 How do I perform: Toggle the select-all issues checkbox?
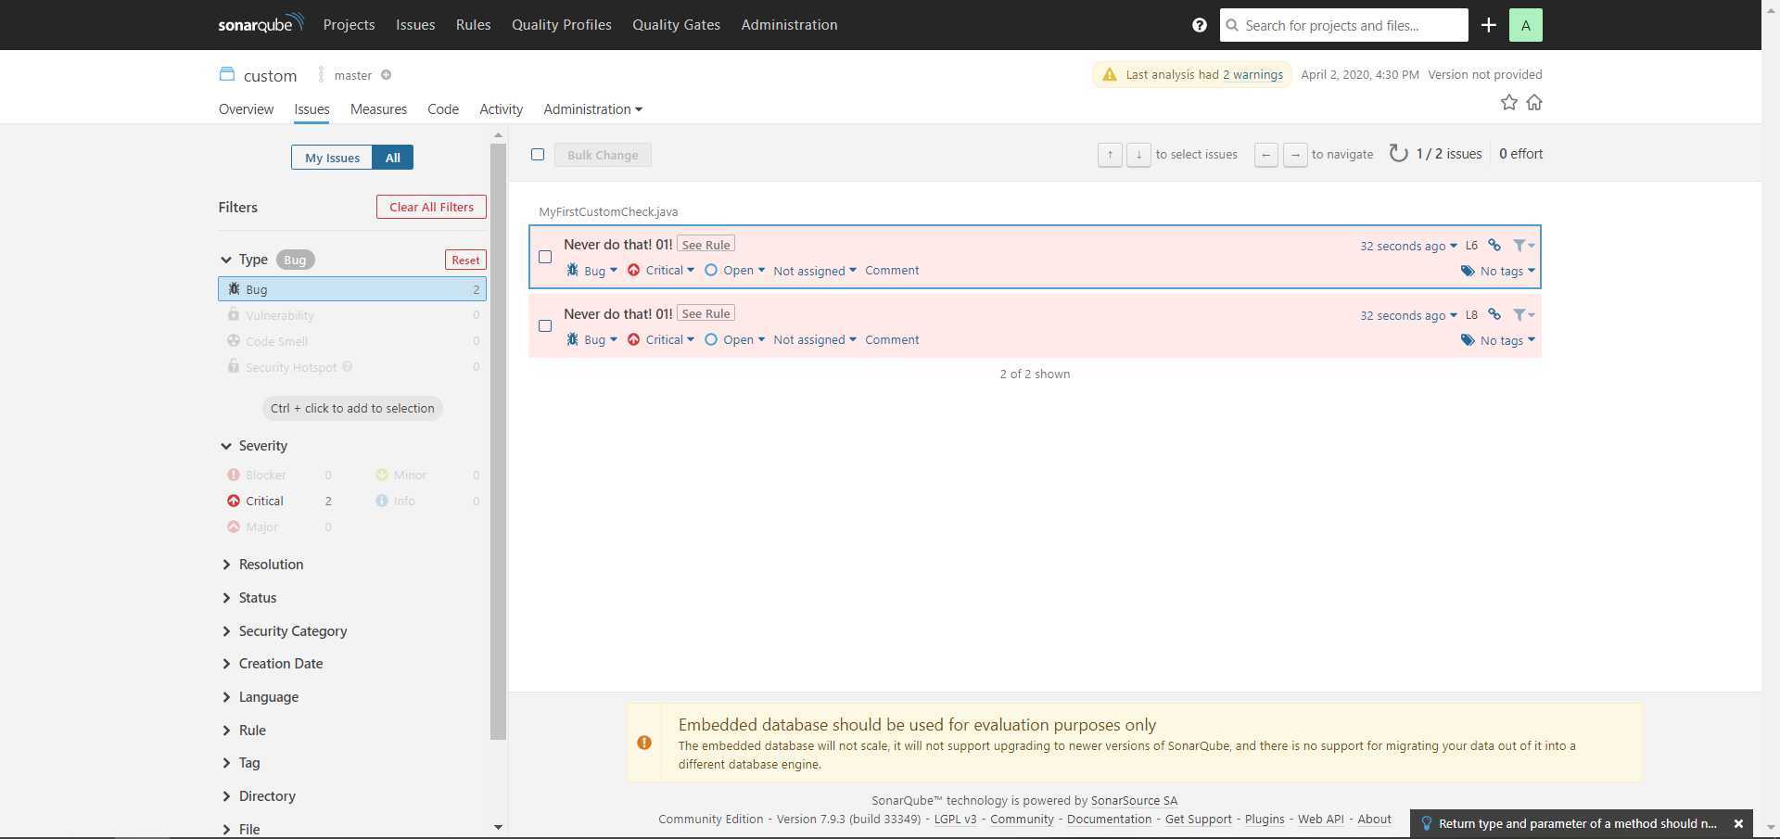(x=538, y=155)
